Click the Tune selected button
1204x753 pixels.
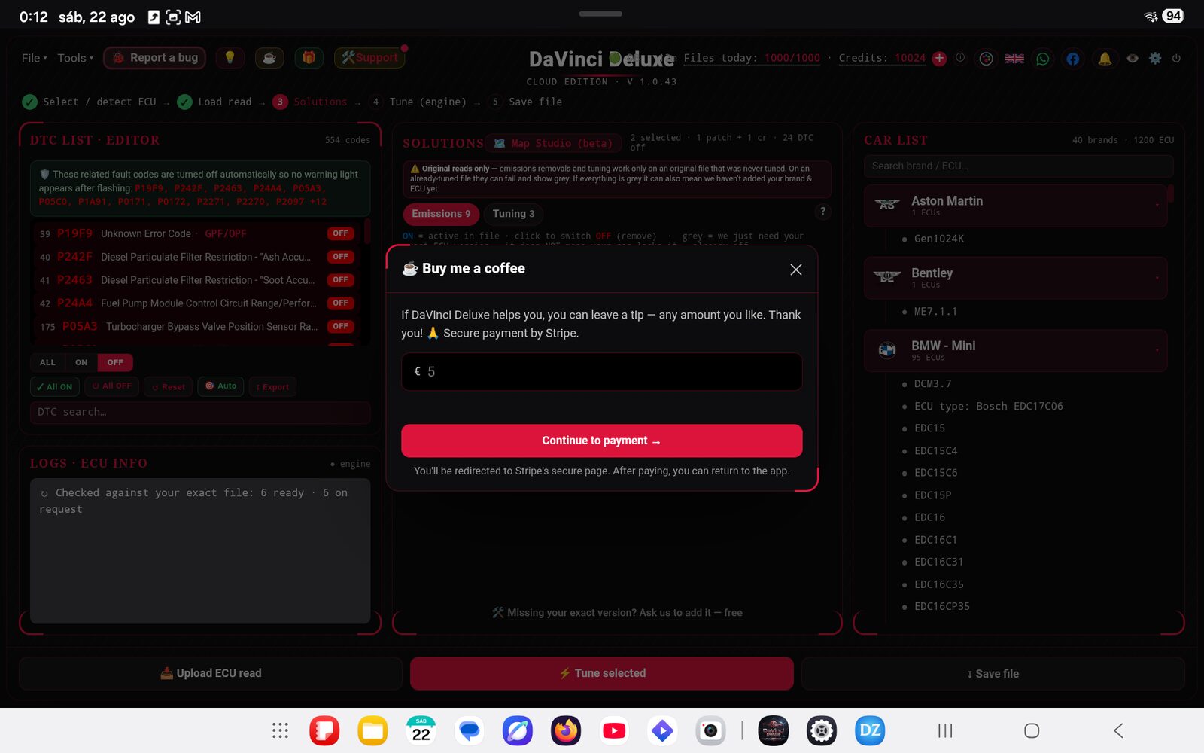[x=602, y=673]
